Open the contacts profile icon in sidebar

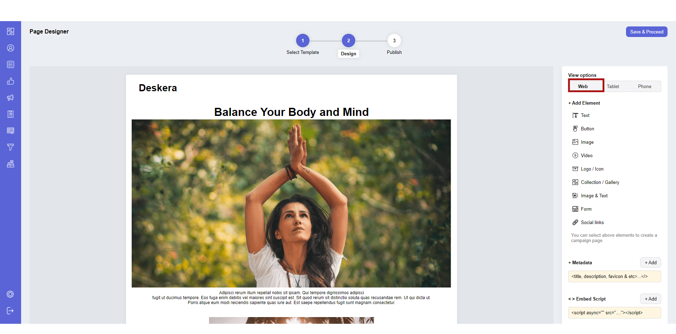click(11, 48)
